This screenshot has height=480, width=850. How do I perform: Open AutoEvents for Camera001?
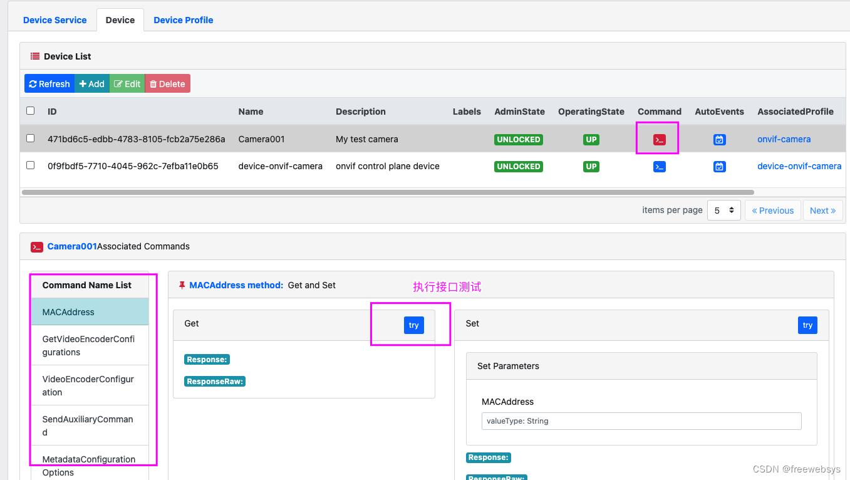coord(719,140)
